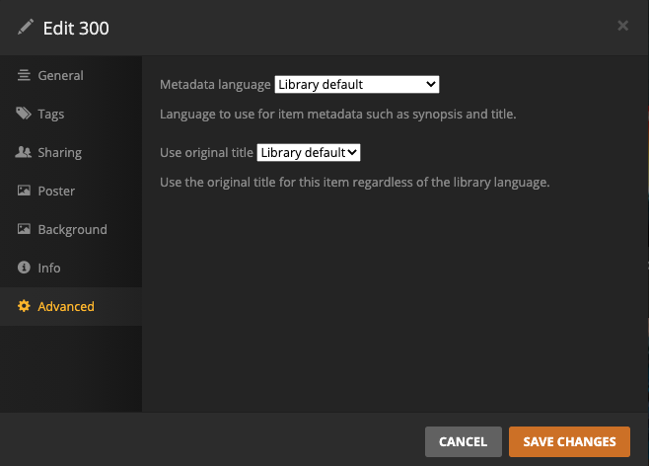Open the Metadata language dropdown
This screenshot has height=466, width=649.
[357, 85]
